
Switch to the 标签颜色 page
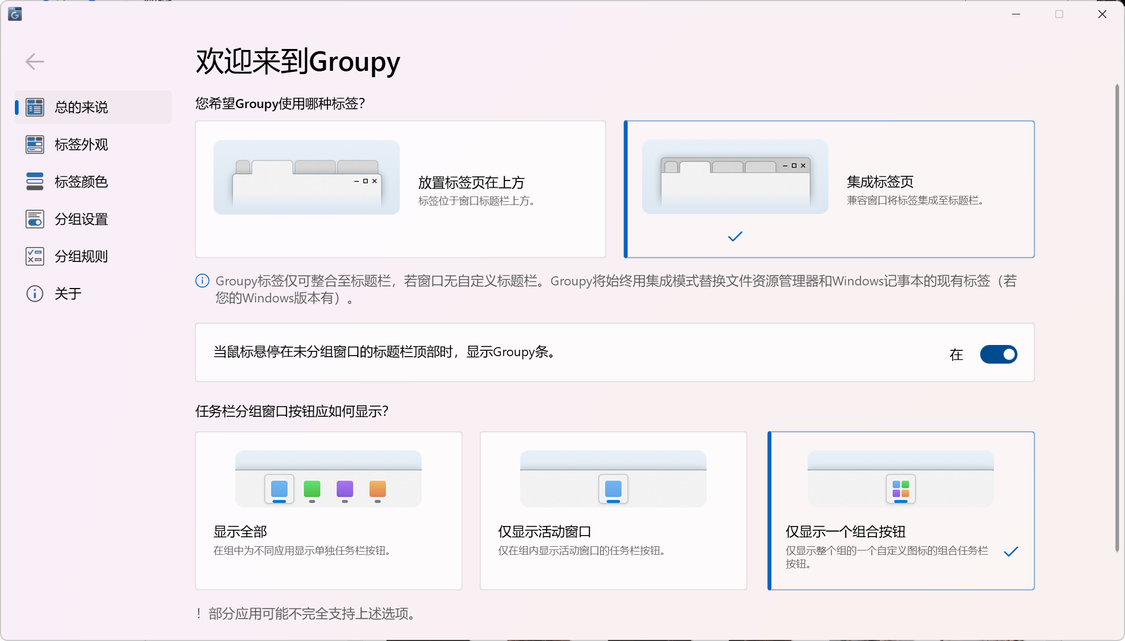81,182
